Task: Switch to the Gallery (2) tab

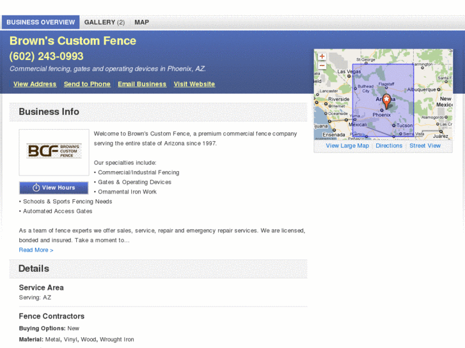Action: coord(104,22)
